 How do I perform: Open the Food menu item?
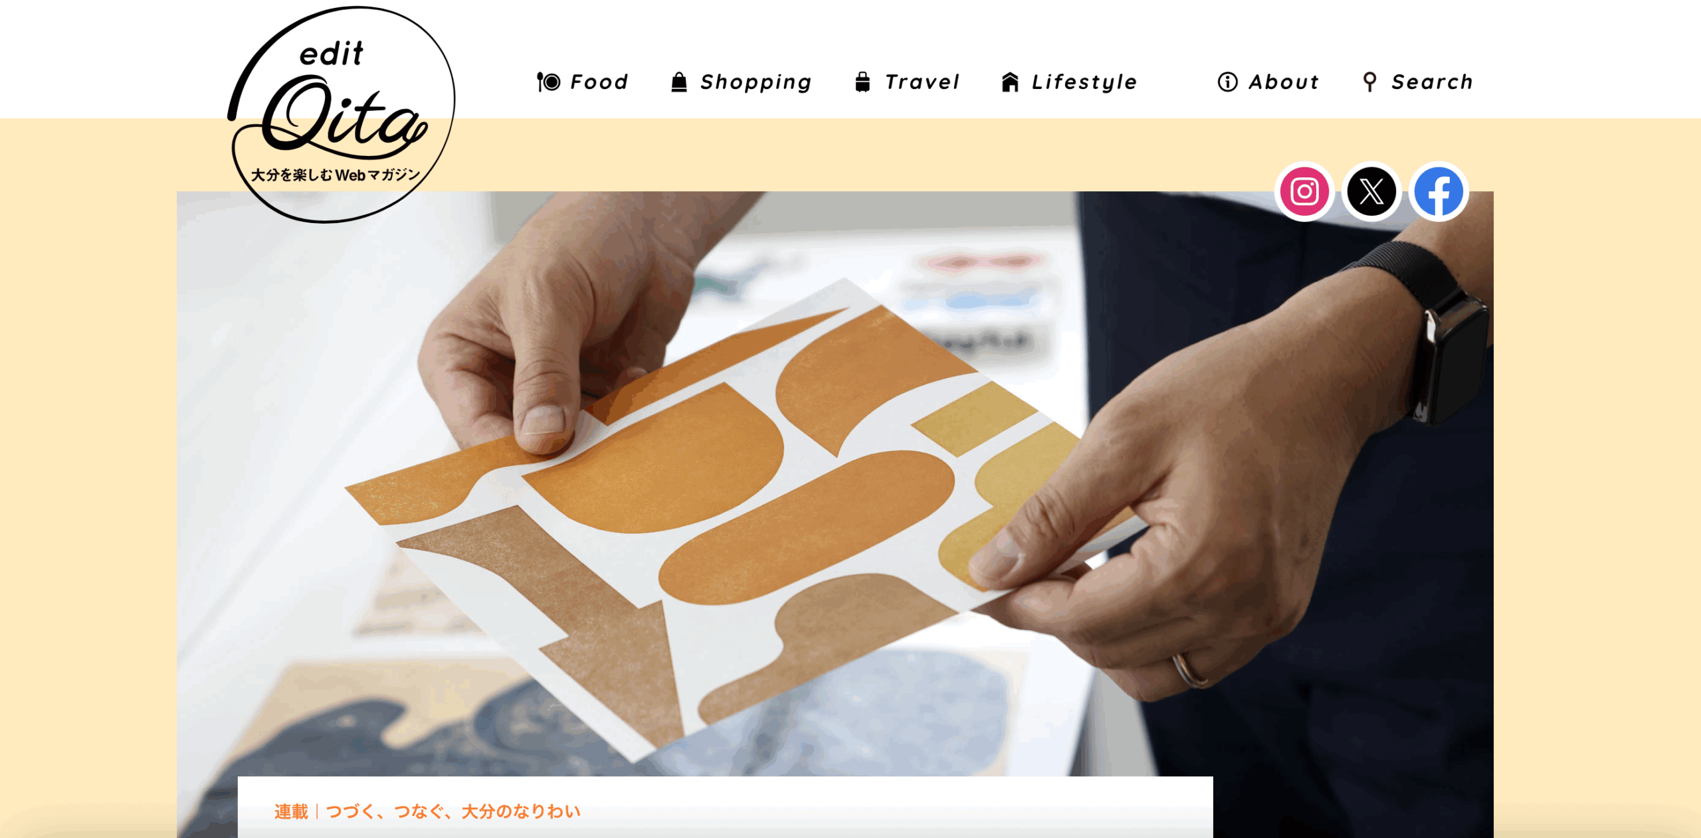pyautogui.click(x=599, y=82)
